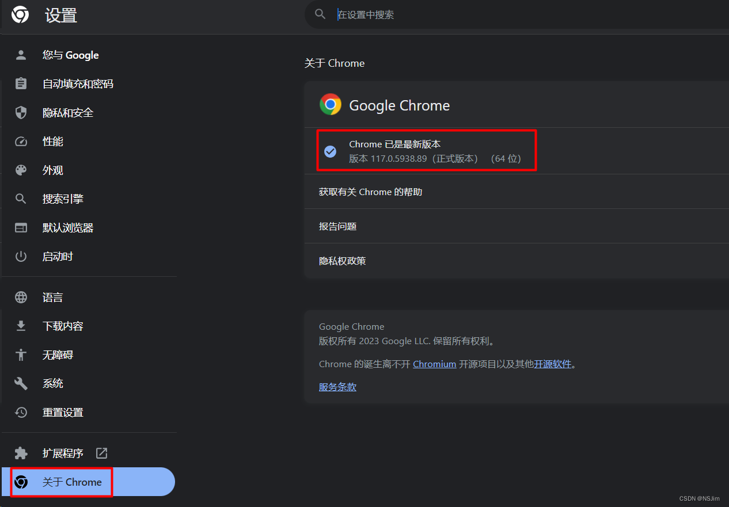
Task: Click the magnifier icon for 搜索引擎
Action: click(x=21, y=199)
